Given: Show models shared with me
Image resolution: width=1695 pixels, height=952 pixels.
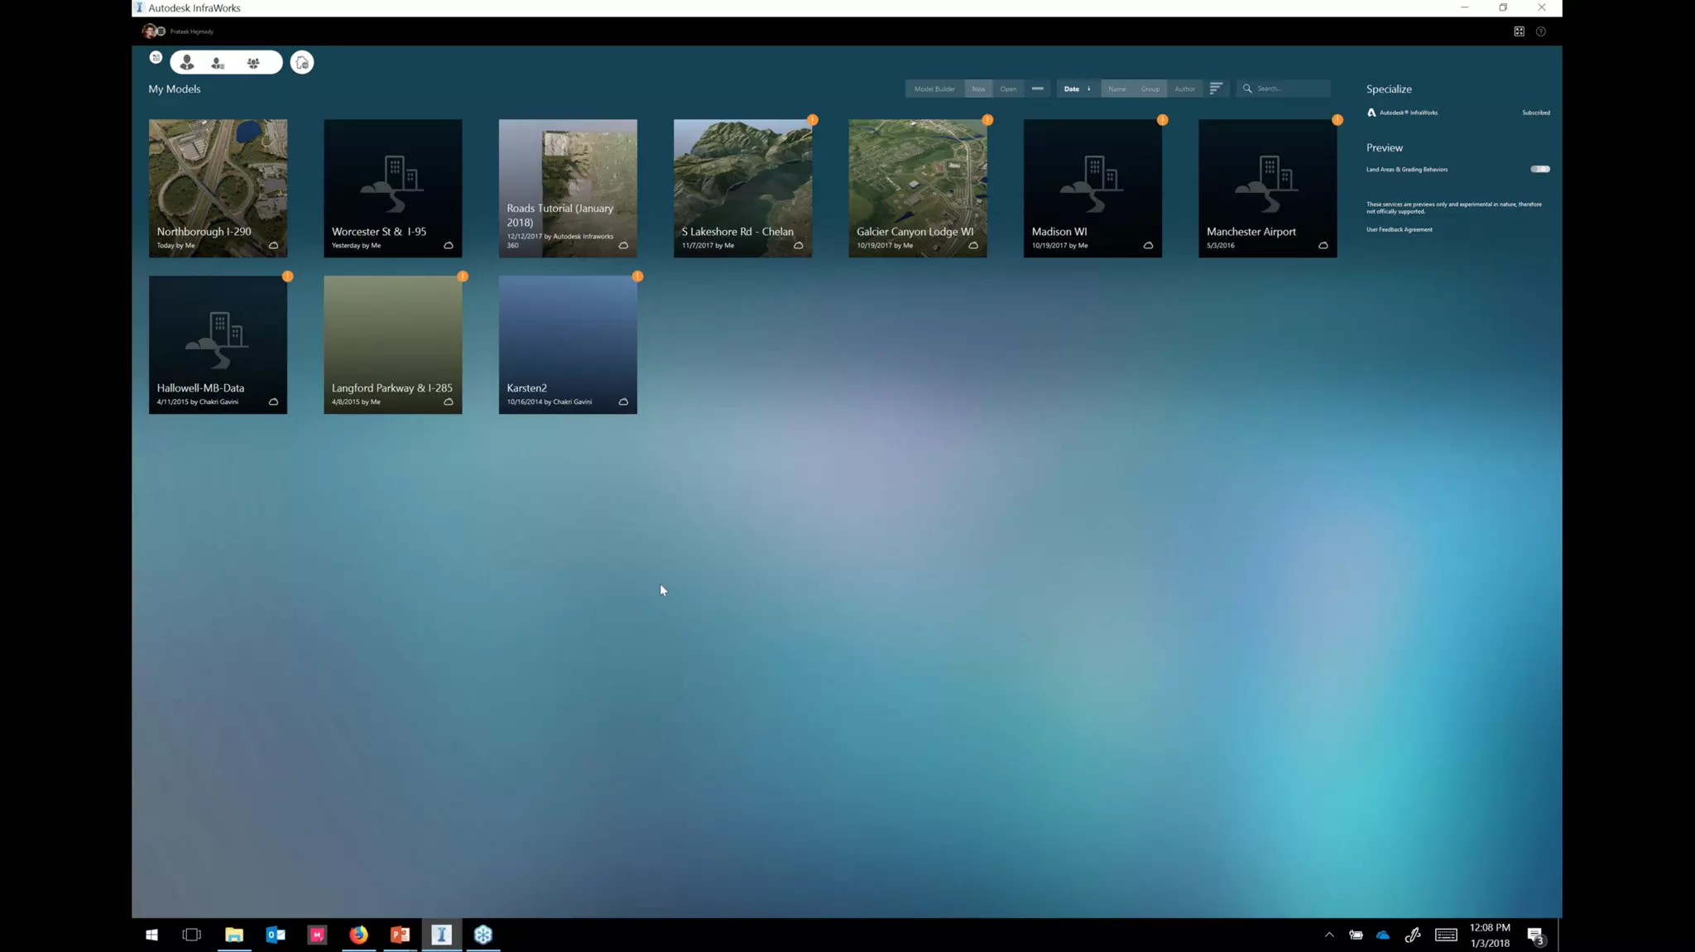Looking at the screenshot, I should tap(218, 63).
